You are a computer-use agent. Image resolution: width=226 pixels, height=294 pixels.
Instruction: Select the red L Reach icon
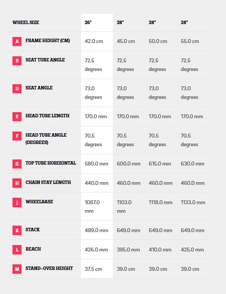click(x=17, y=250)
